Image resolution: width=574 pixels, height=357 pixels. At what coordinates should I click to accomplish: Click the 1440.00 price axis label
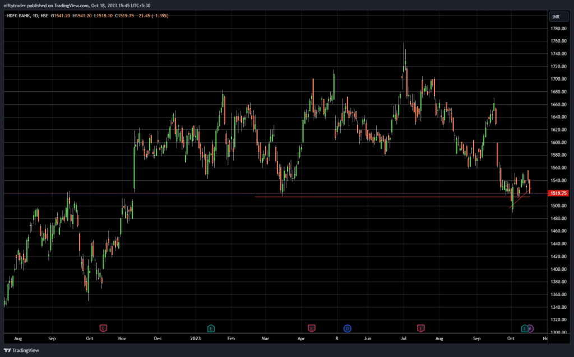click(559, 244)
